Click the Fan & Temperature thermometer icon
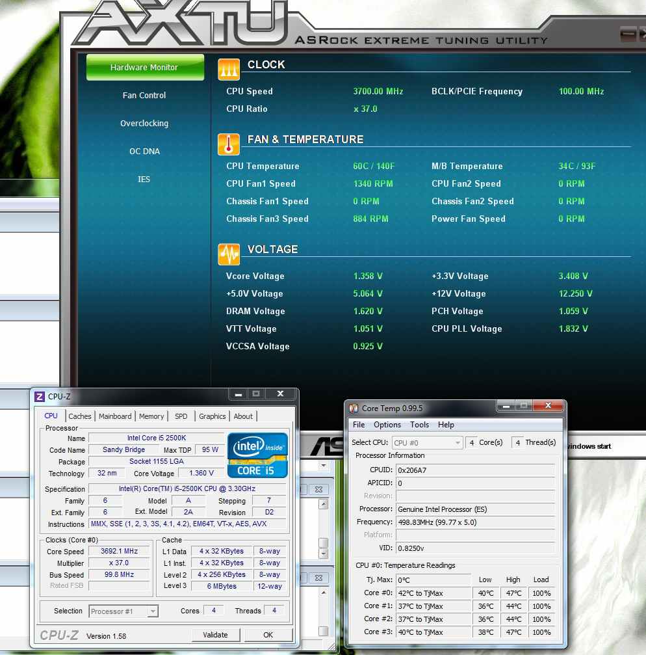The image size is (646, 655). pos(229,144)
